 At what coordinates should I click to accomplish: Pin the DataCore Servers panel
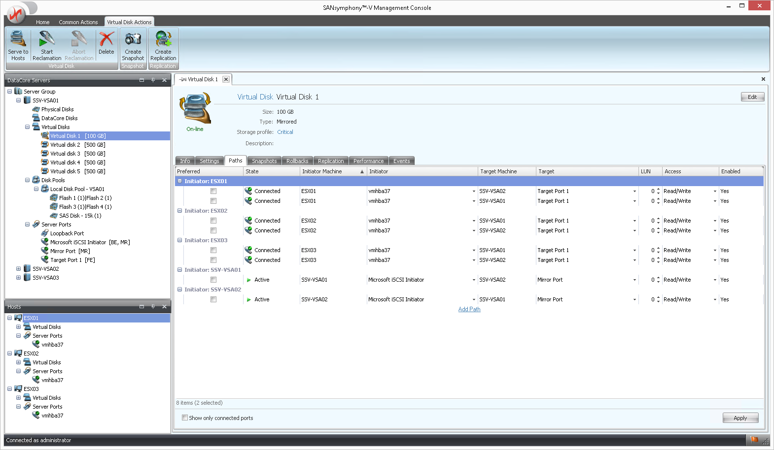point(153,80)
